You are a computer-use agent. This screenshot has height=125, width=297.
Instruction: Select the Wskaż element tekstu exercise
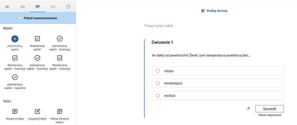pyautogui.click(x=60, y=111)
